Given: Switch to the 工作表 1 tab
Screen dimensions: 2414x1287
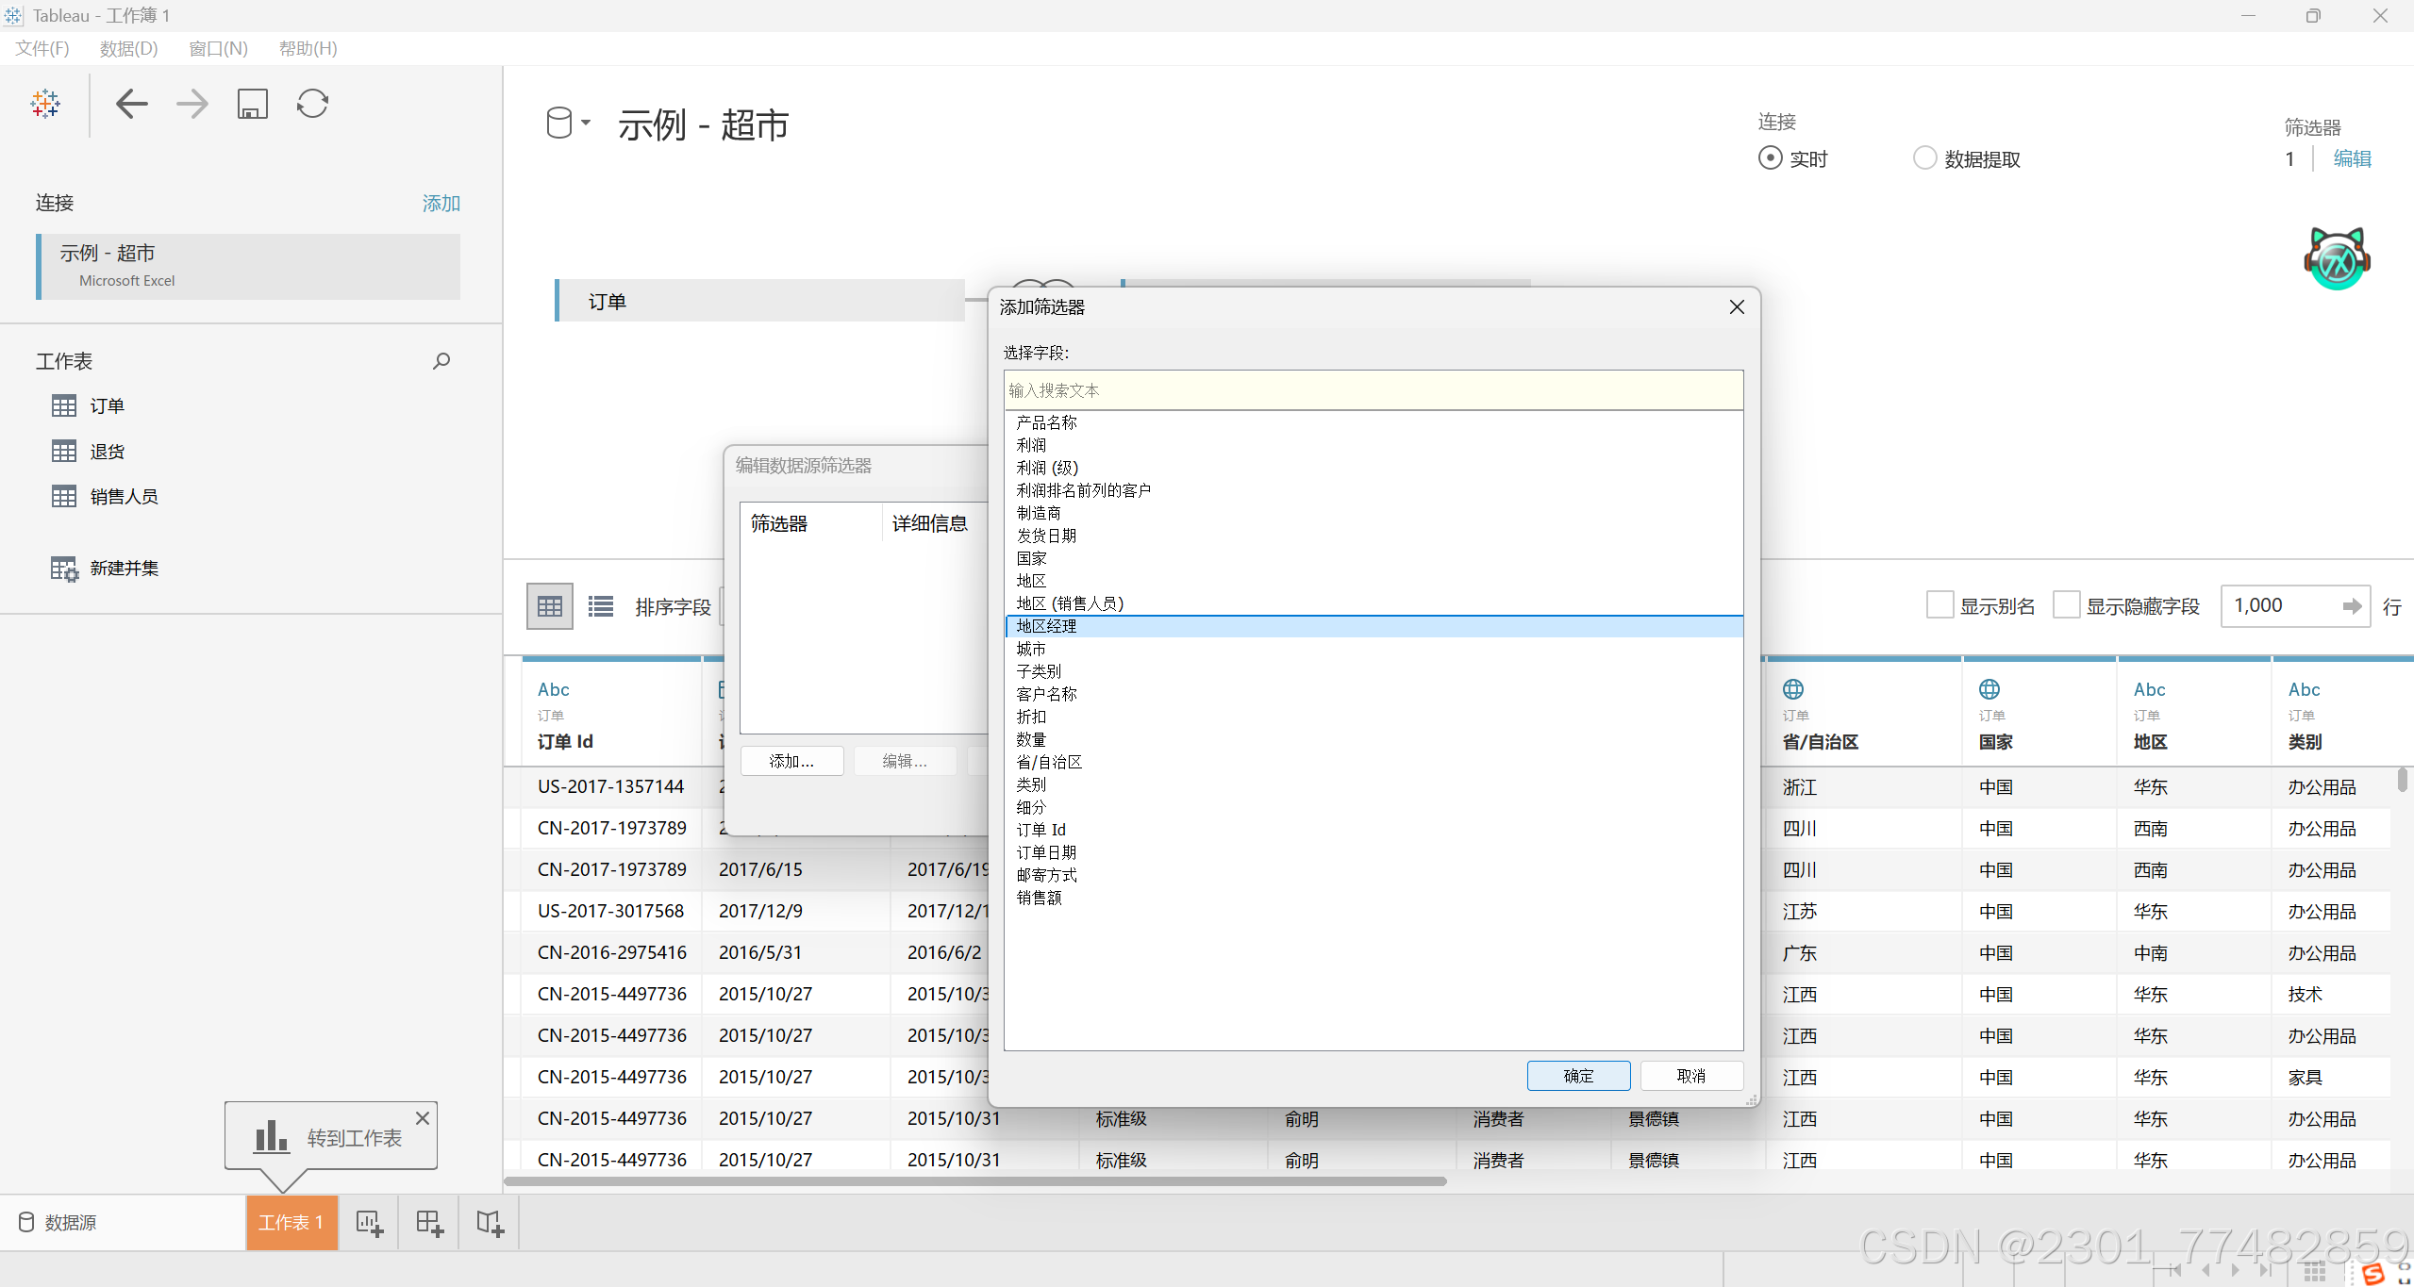Looking at the screenshot, I should point(291,1223).
